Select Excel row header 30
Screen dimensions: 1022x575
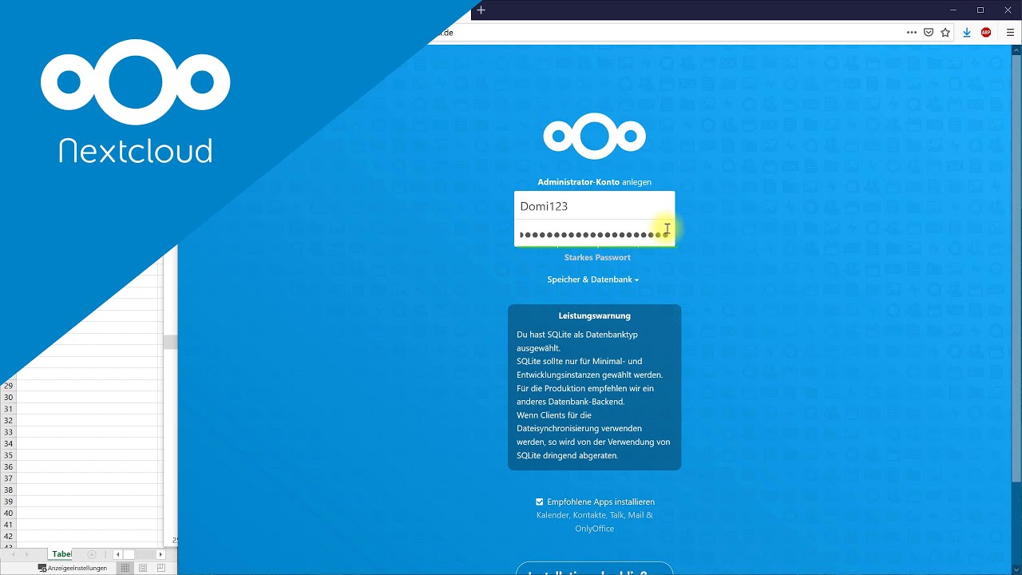[9, 397]
